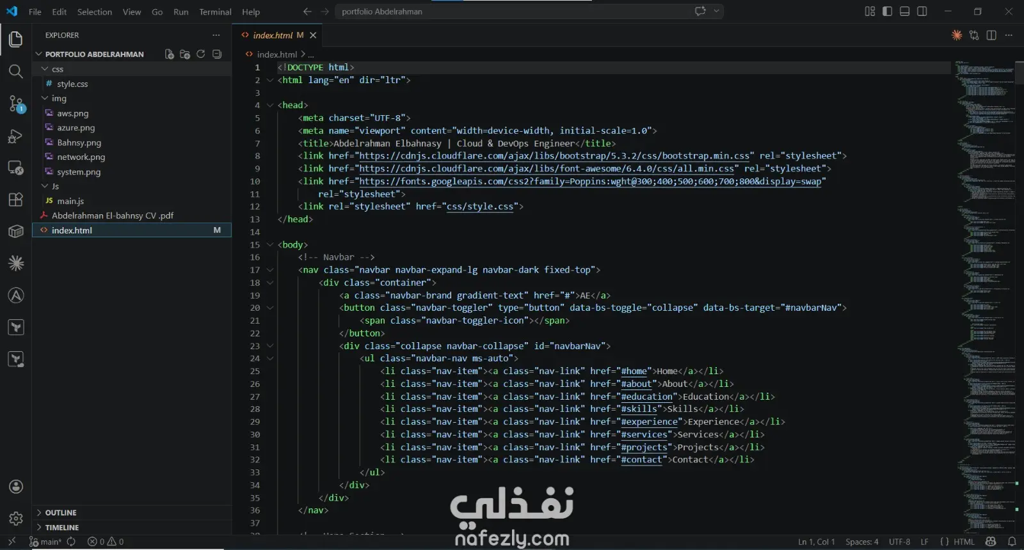
Task: Click New File icon in Explorer header
Action: pos(170,54)
